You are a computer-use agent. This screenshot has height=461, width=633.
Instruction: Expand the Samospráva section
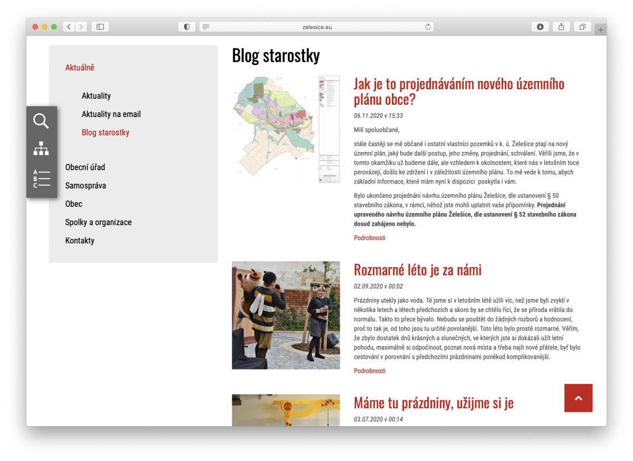tap(85, 185)
